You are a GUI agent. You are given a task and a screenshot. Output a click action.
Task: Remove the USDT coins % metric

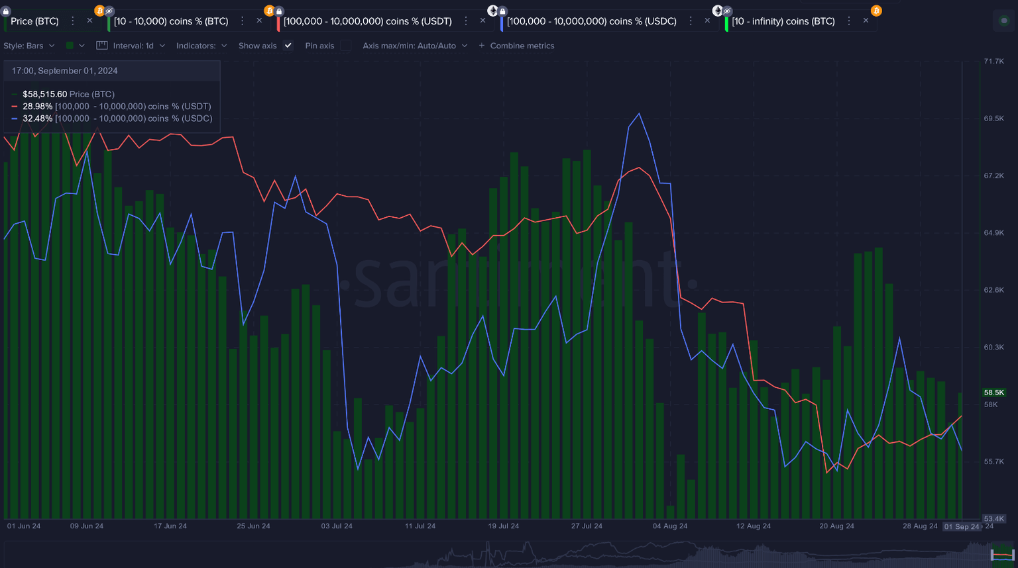(482, 21)
